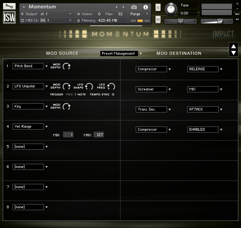
Task: Go to previous instrument arrow
Action: pyautogui.click(x=116, y=7)
